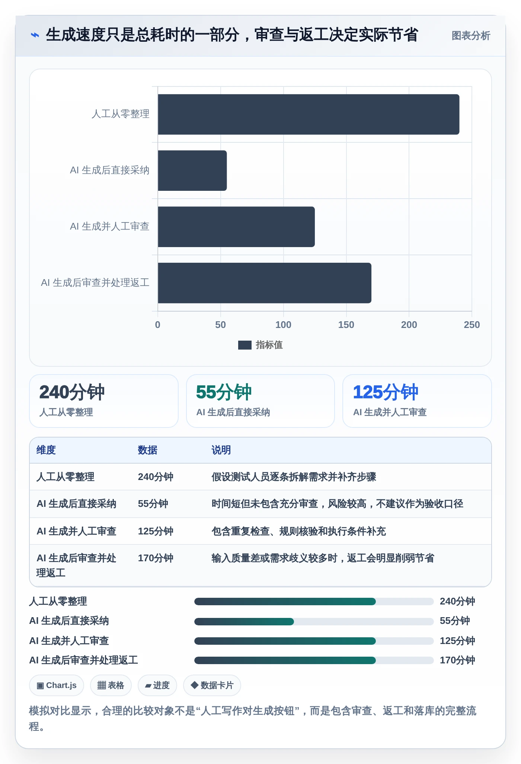Image resolution: width=521 pixels, height=764 pixels.
Task: Click the 数据卡片 tag chip
Action: pos(212,685)
